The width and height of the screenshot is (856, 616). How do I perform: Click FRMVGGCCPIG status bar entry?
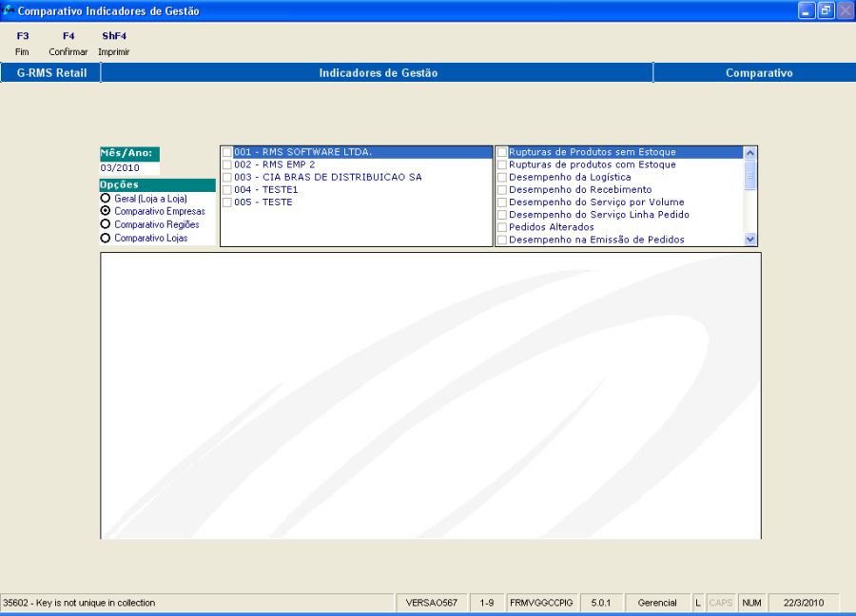point(541,603)
